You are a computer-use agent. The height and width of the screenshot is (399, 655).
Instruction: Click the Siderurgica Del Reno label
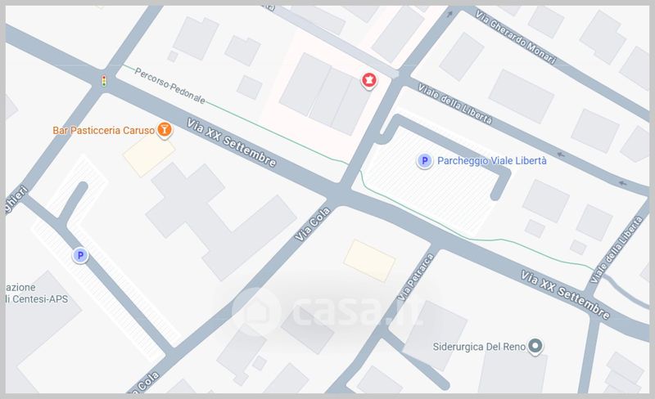pos(479,347)
